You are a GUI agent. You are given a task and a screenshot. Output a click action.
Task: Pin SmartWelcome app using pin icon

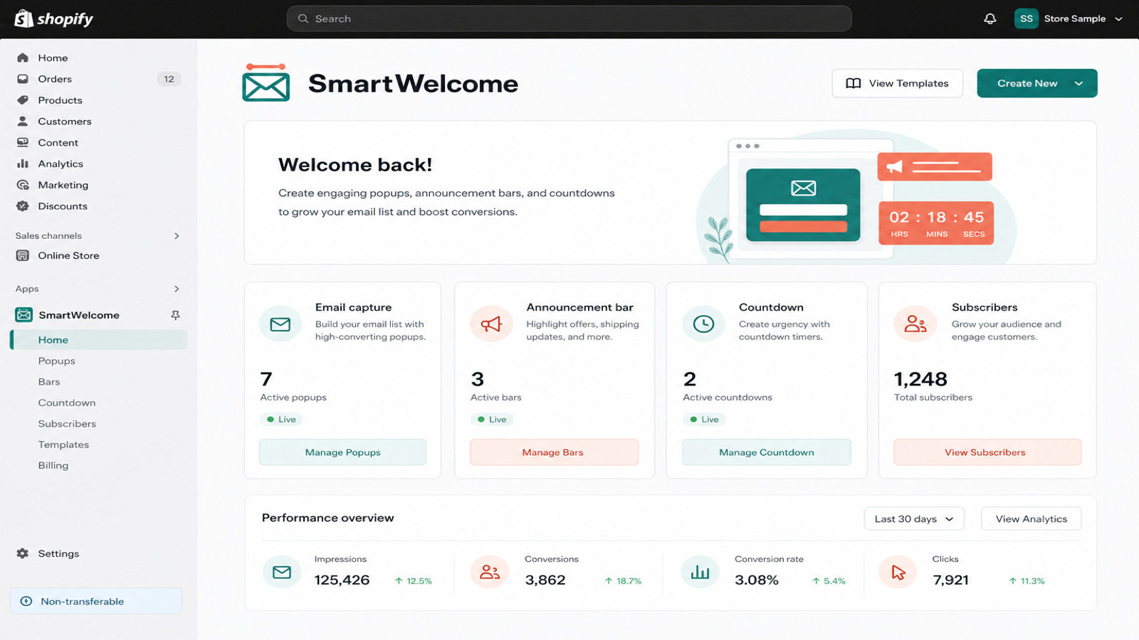pos(175,315)
